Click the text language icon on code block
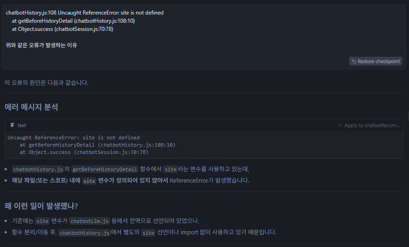Viewport: 409px width, 247px height. point(13,125)
